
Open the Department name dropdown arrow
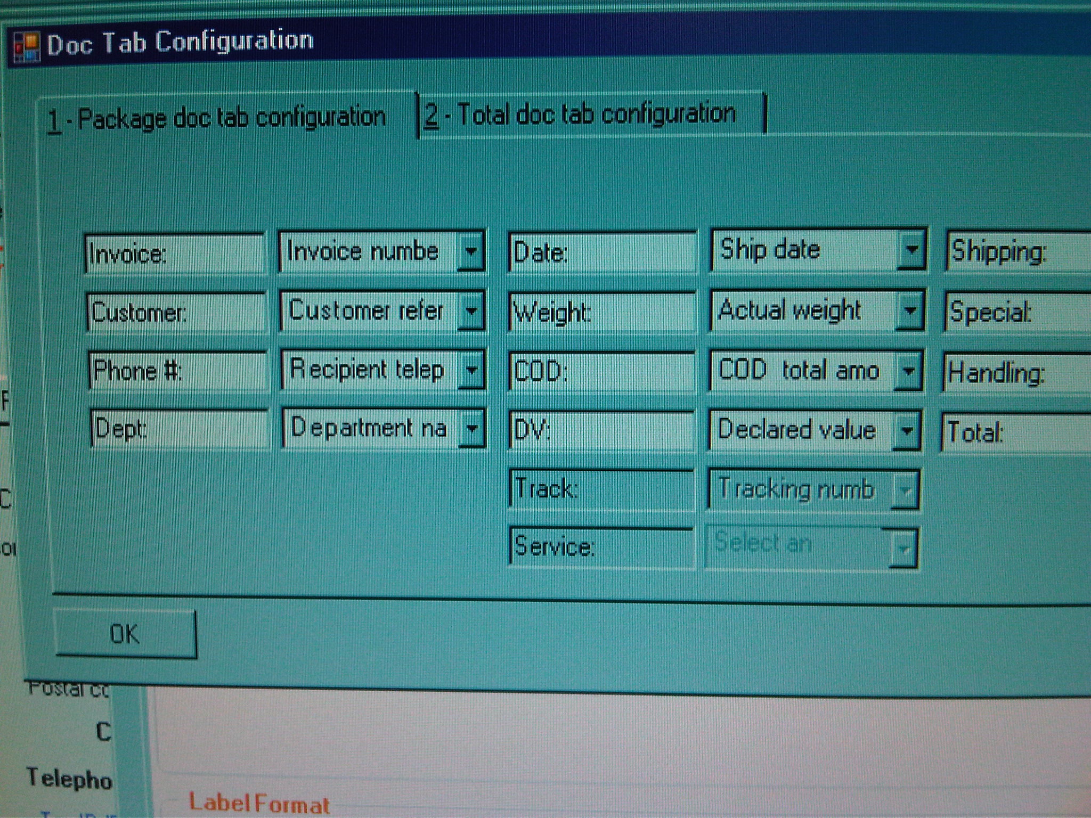473,429
